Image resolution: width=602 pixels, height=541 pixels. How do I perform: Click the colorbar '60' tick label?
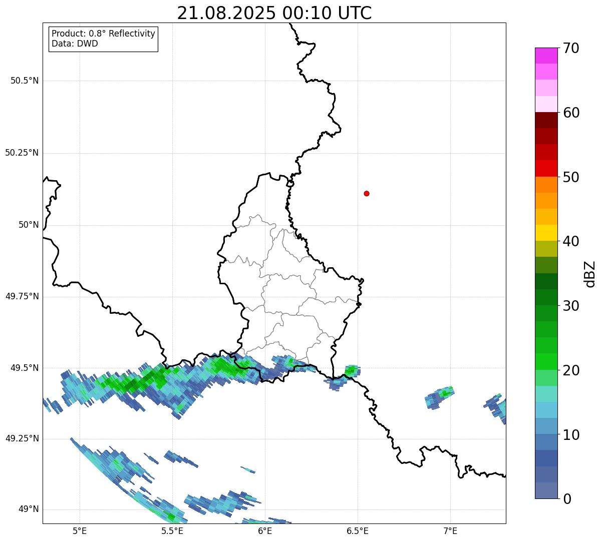coord(571,113)
